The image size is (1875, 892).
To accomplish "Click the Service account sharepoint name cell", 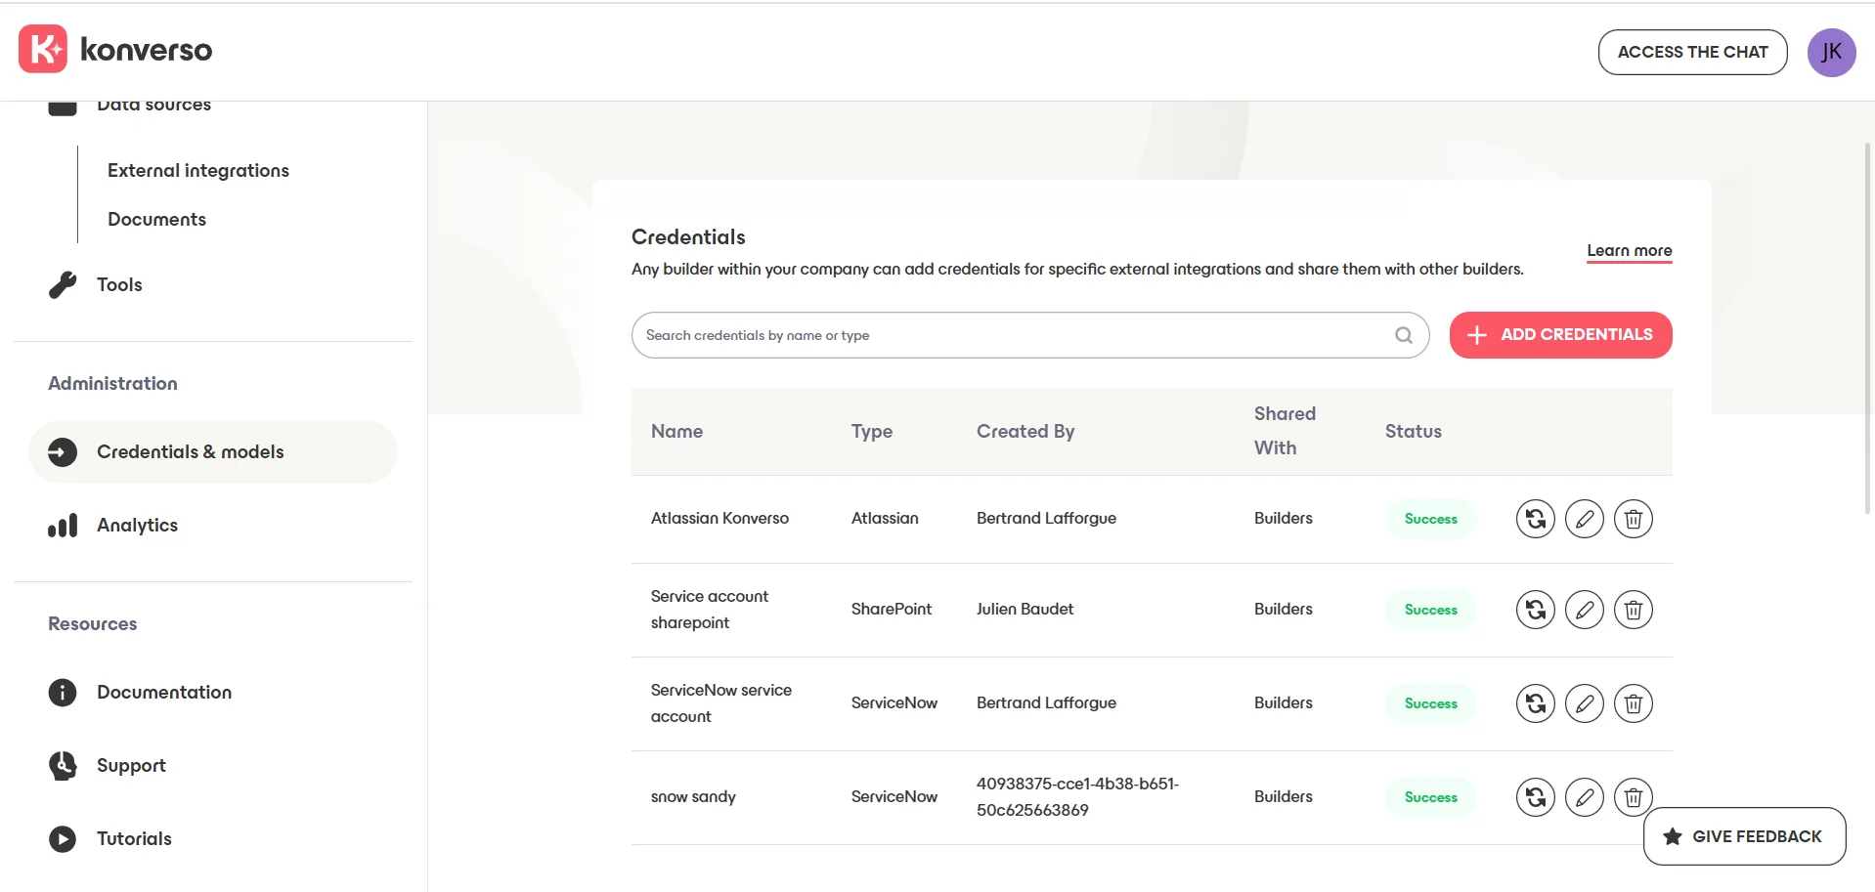I will 710,610.
